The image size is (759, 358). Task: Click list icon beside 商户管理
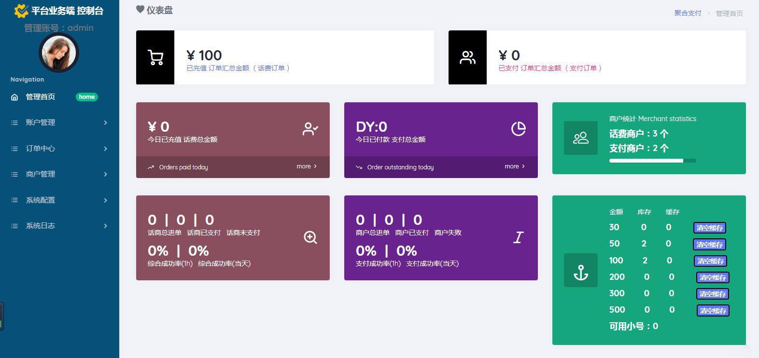point(14,174)
